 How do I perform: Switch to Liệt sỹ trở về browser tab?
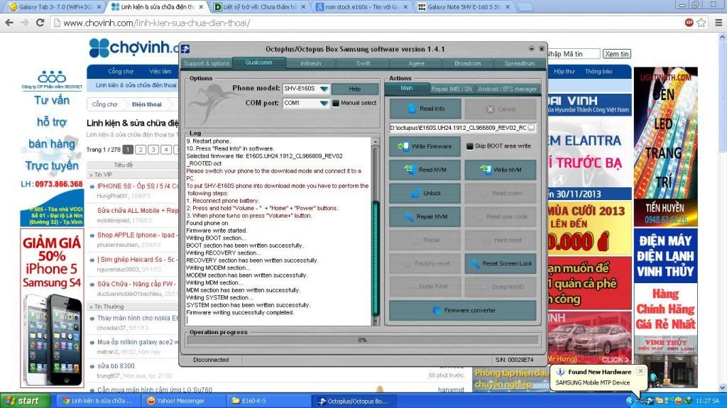point(259,7)
